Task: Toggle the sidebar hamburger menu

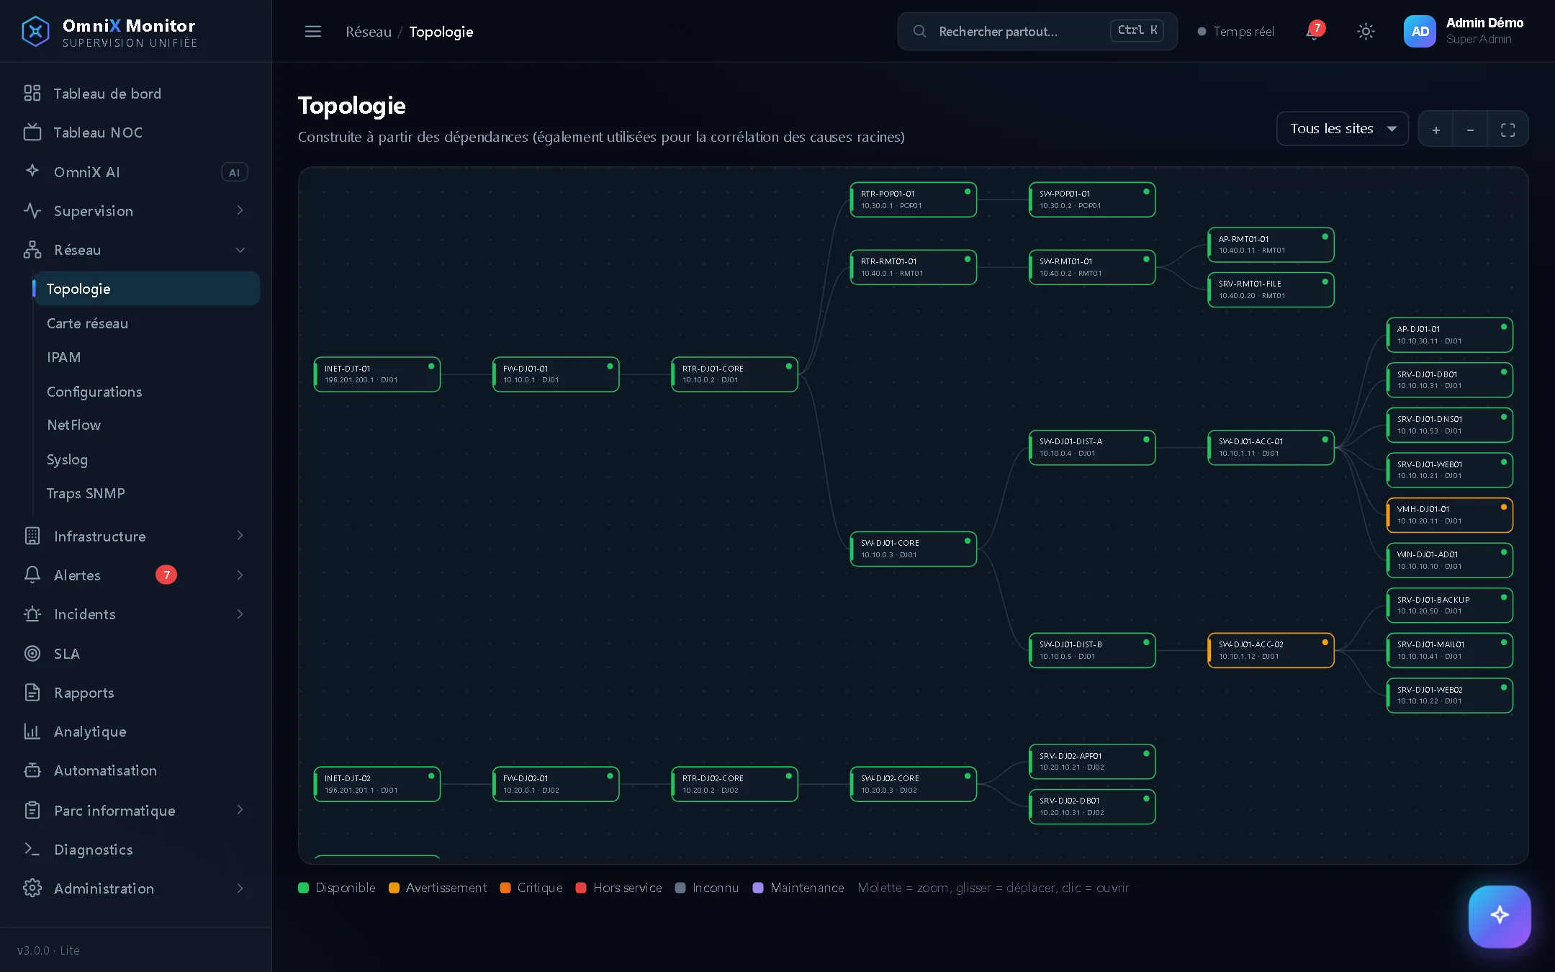Action: [x=313, y=32]
